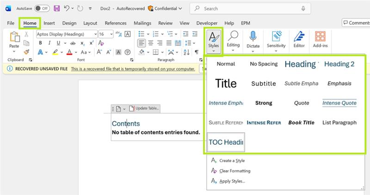Screen dimensions: 370x195
Task: Open the Sensitivity menu
Action: 276,41
